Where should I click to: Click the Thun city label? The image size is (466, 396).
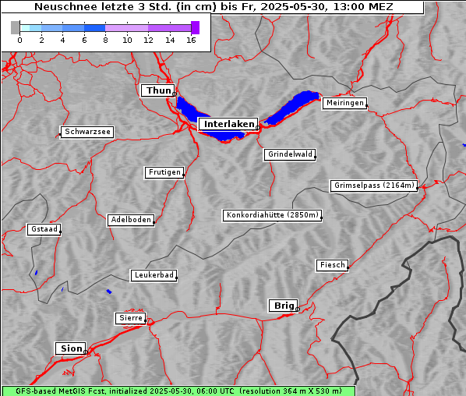[158, 90]
